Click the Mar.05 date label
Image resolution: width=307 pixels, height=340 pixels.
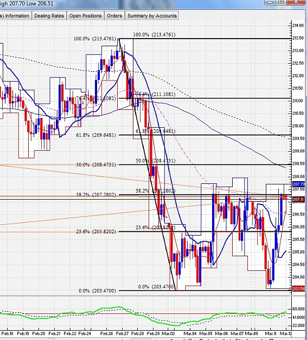[206, 333]
